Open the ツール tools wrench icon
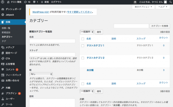173x107 pixels. pos(3,104)
